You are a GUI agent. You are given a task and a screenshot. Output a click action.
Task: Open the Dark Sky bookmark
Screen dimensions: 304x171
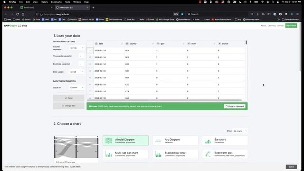129,19
